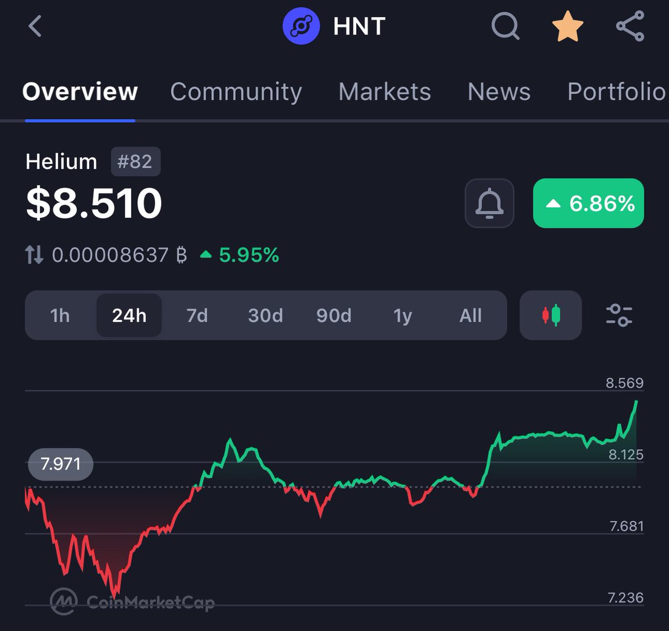Image resolution: width=669 pixels, height=631 pixels.
Task: Tap the #82 rank badge
Action: [135, 162]
